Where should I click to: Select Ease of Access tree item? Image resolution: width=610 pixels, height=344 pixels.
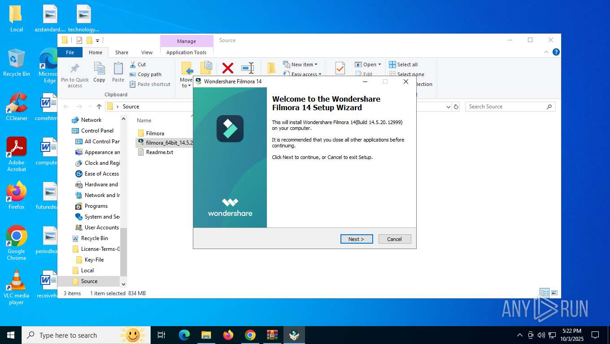101,173
